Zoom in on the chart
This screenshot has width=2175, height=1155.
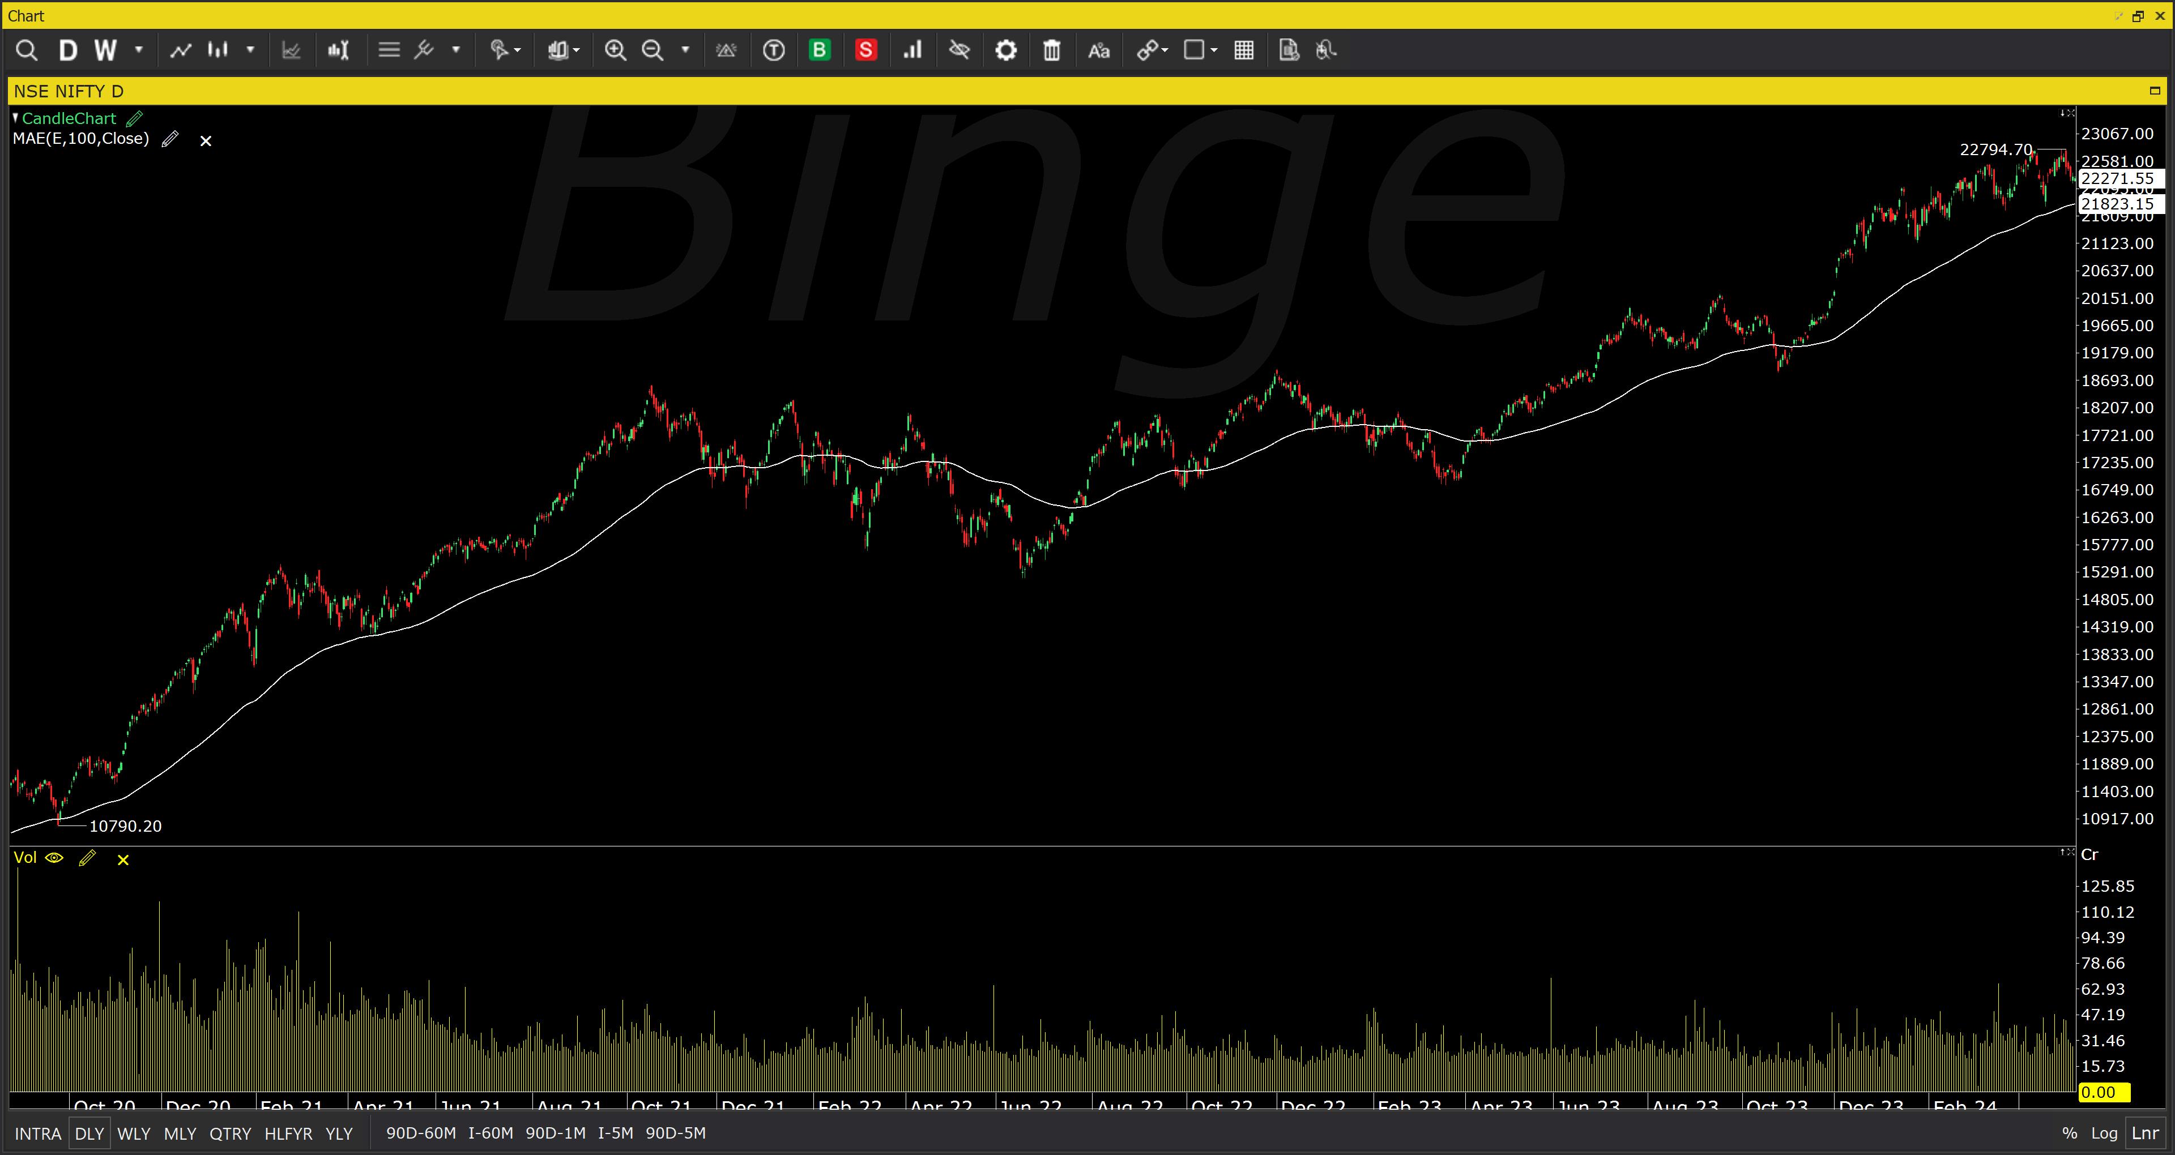coord(616,50)
